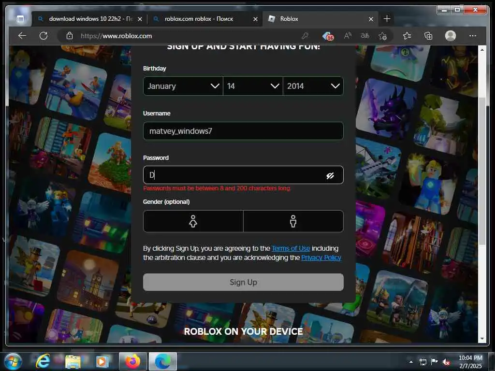This screenshot has width=495, height=371.
Task: Open the browser profile avatar
Action: [x=451, y=36]
